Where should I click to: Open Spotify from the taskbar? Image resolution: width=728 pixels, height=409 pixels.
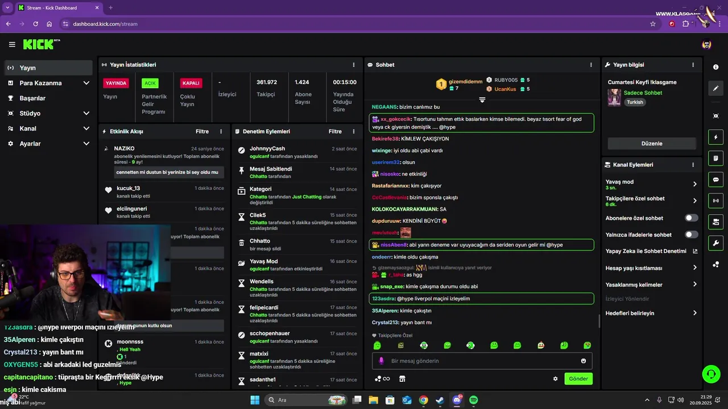[474, 400]
